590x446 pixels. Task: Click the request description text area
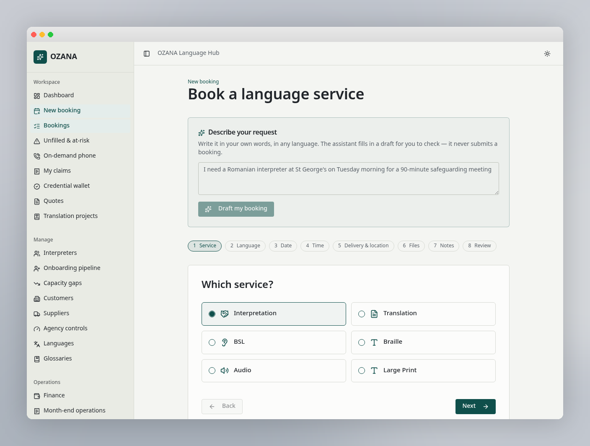click(349, 179)
